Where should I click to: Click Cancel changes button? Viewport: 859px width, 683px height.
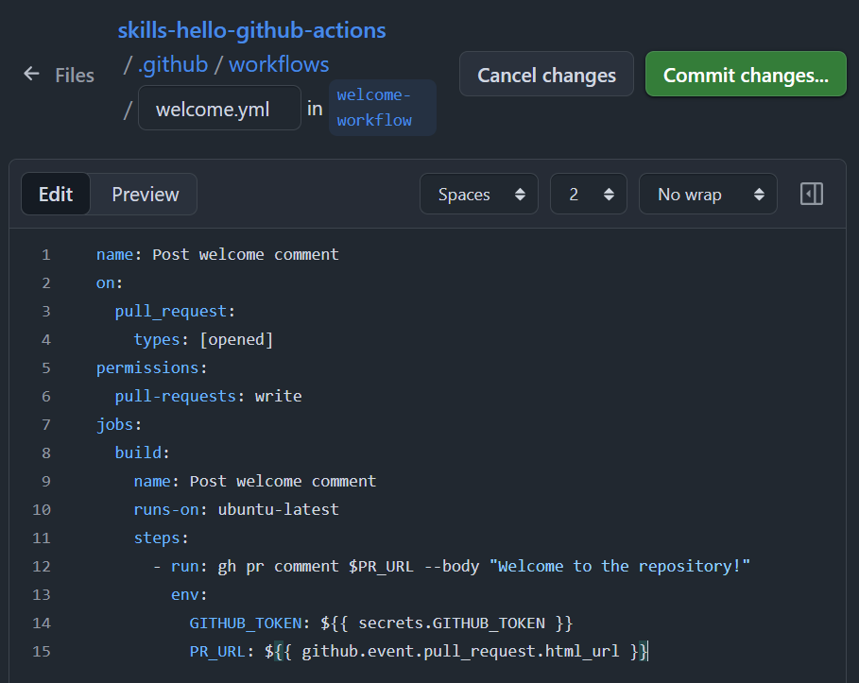546,75
